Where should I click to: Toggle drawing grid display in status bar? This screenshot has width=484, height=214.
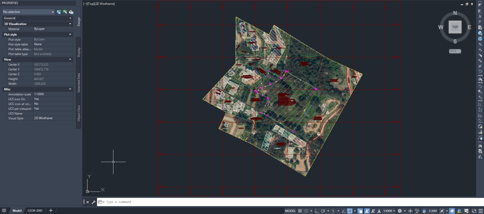(x=300, y=211)
